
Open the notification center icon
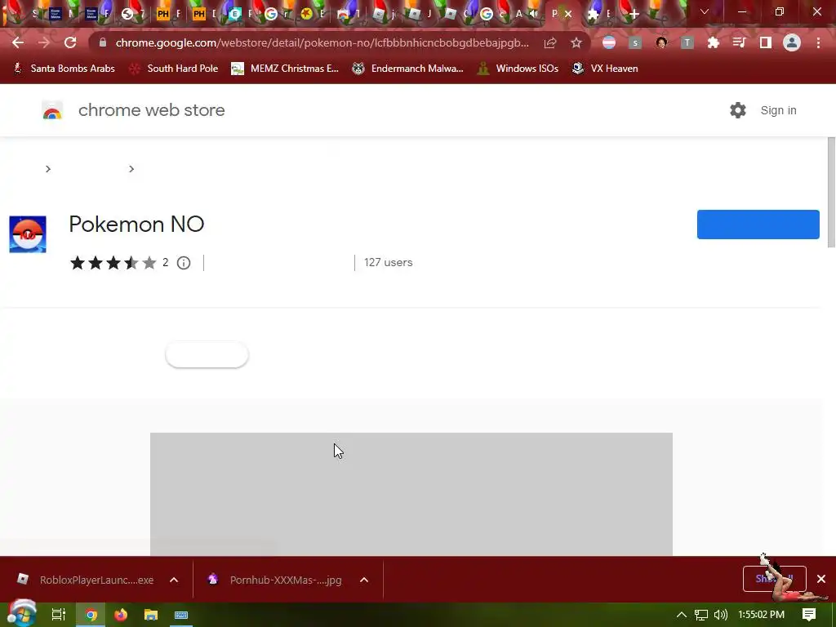[809, 615]
